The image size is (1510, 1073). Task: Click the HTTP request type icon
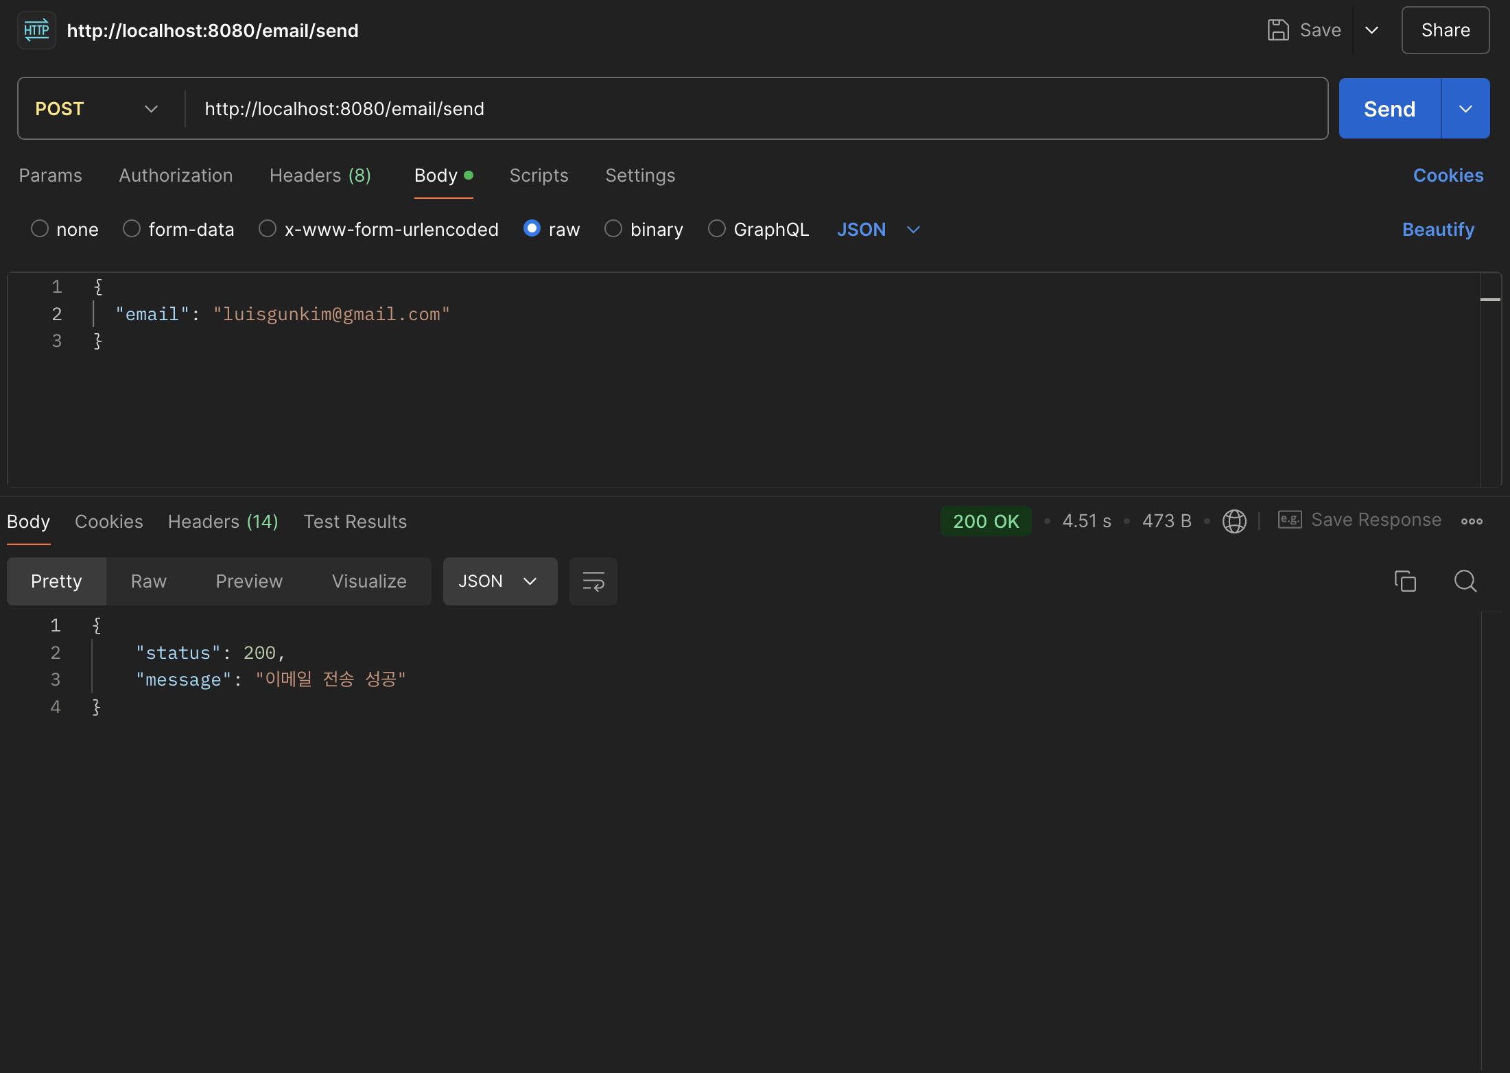click(x=36, y=30)
